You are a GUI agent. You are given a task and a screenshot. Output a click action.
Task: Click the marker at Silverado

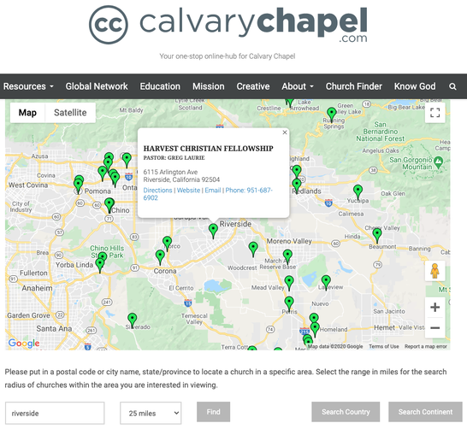tap(133, 320)
